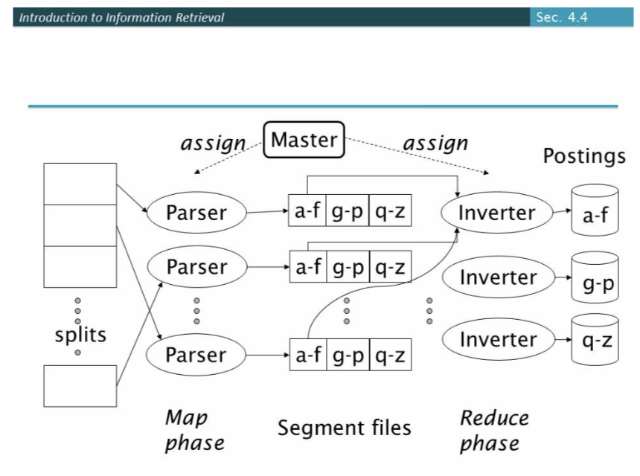Expand the ellipsis between Parser nodes

[x=196, y=309]
